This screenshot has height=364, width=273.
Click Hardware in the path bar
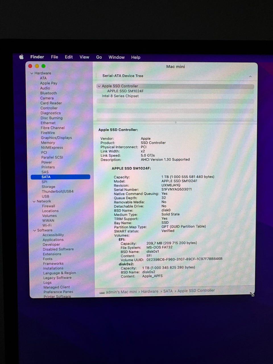coord(150,291)
